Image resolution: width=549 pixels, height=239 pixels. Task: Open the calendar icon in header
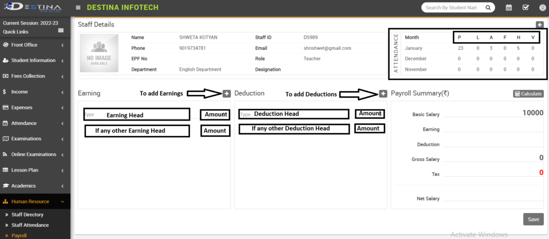509,8
